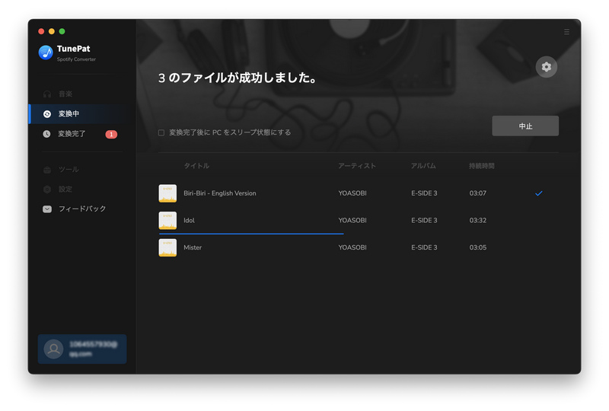Click the headphones icon for 音楽
Image resolution: width=609 pixels, height=411 pixels.
click(47, 94)
